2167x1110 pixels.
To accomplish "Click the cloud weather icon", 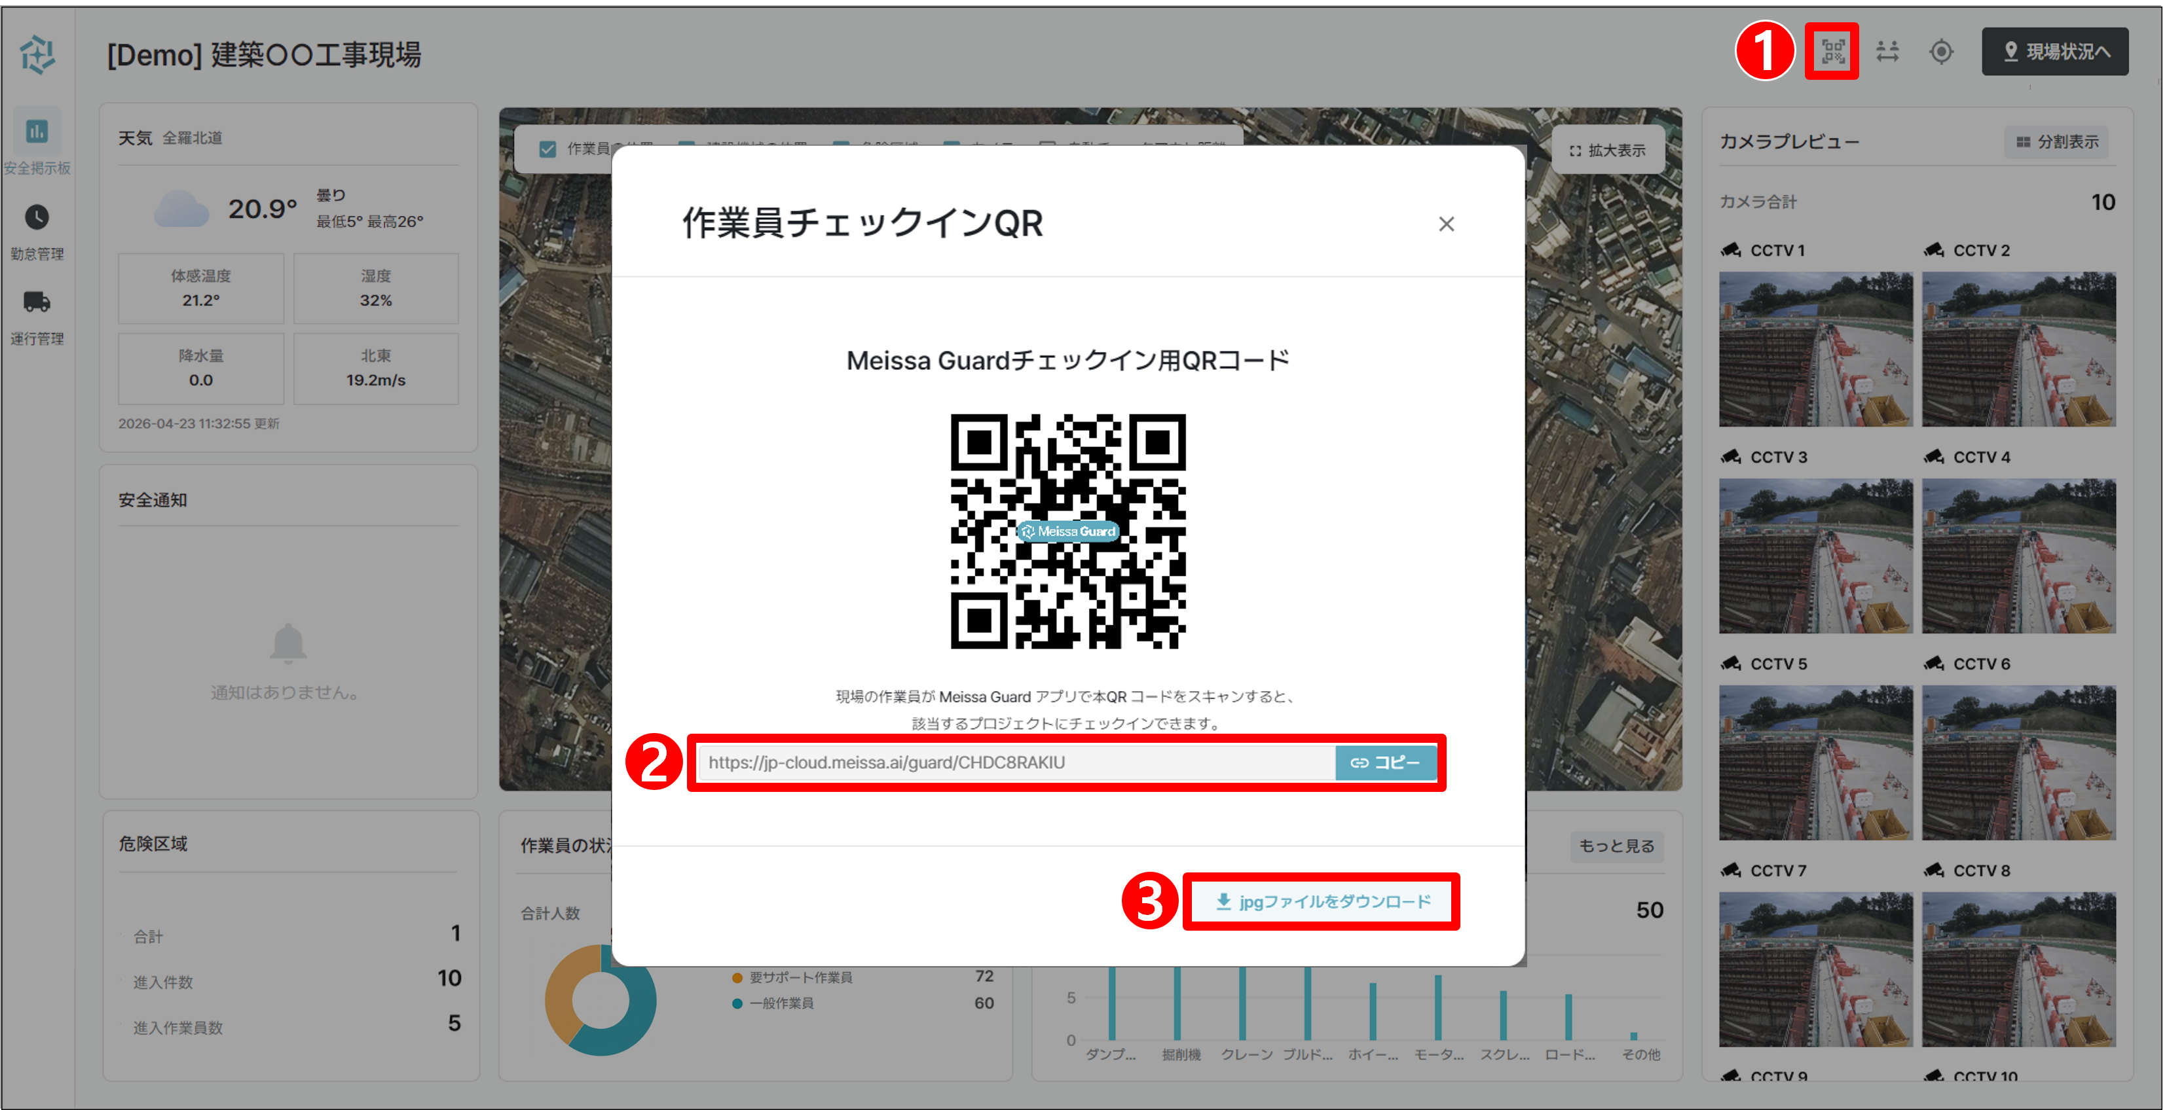I will tap(181, 209).
